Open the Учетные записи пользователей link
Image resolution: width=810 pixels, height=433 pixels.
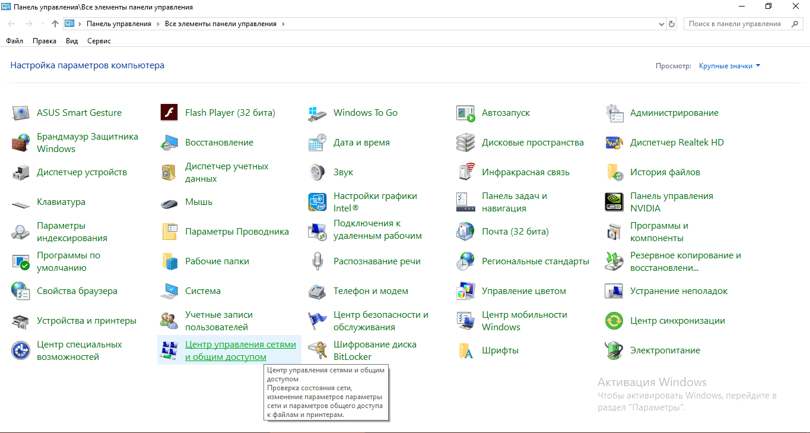click(x=219, y=321)
